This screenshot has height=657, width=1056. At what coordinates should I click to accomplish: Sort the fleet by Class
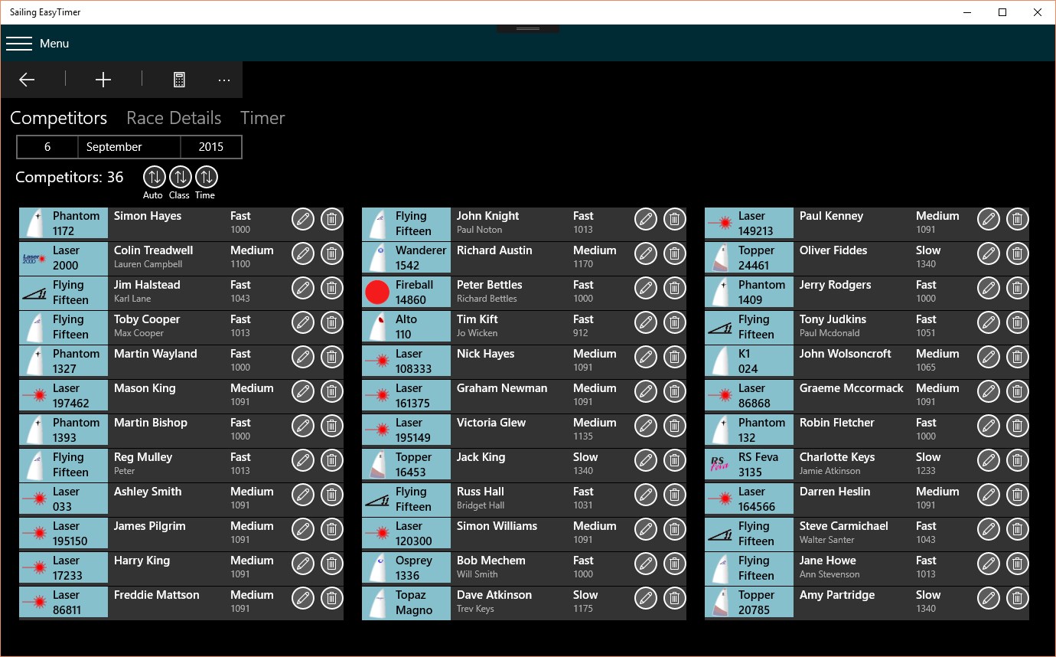click(x=179, y=176)
